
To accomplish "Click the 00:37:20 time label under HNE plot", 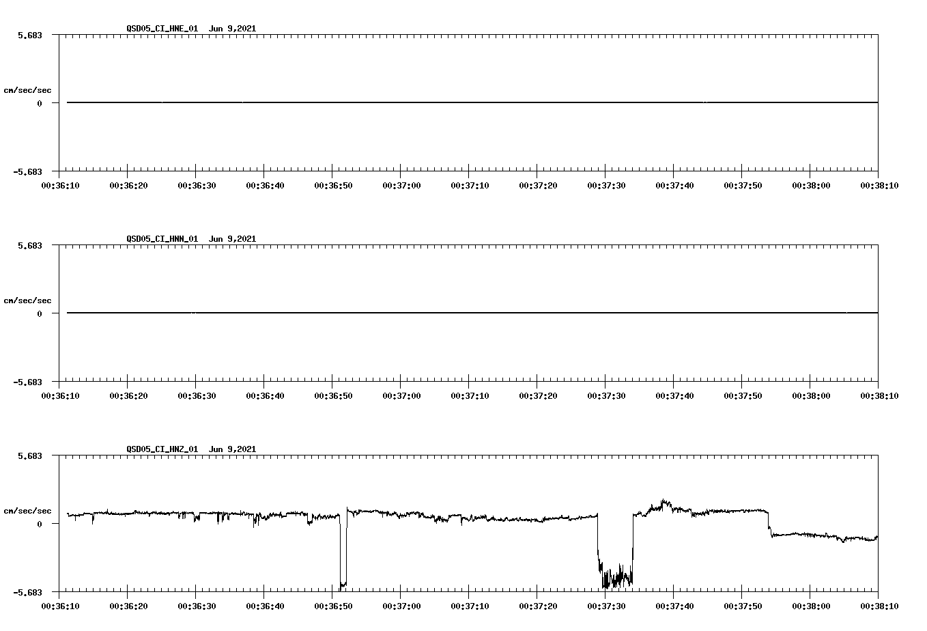I will point(538,185).
